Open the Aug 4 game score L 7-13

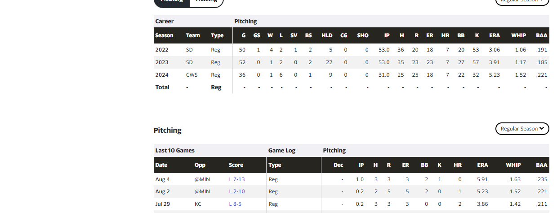pyautogui.click(x=237, y=179)
